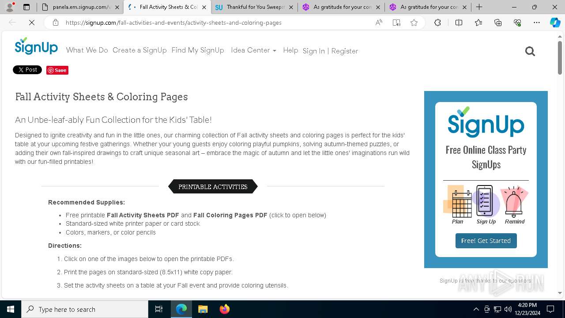Open Task View on the taskbar

(159, 309)
